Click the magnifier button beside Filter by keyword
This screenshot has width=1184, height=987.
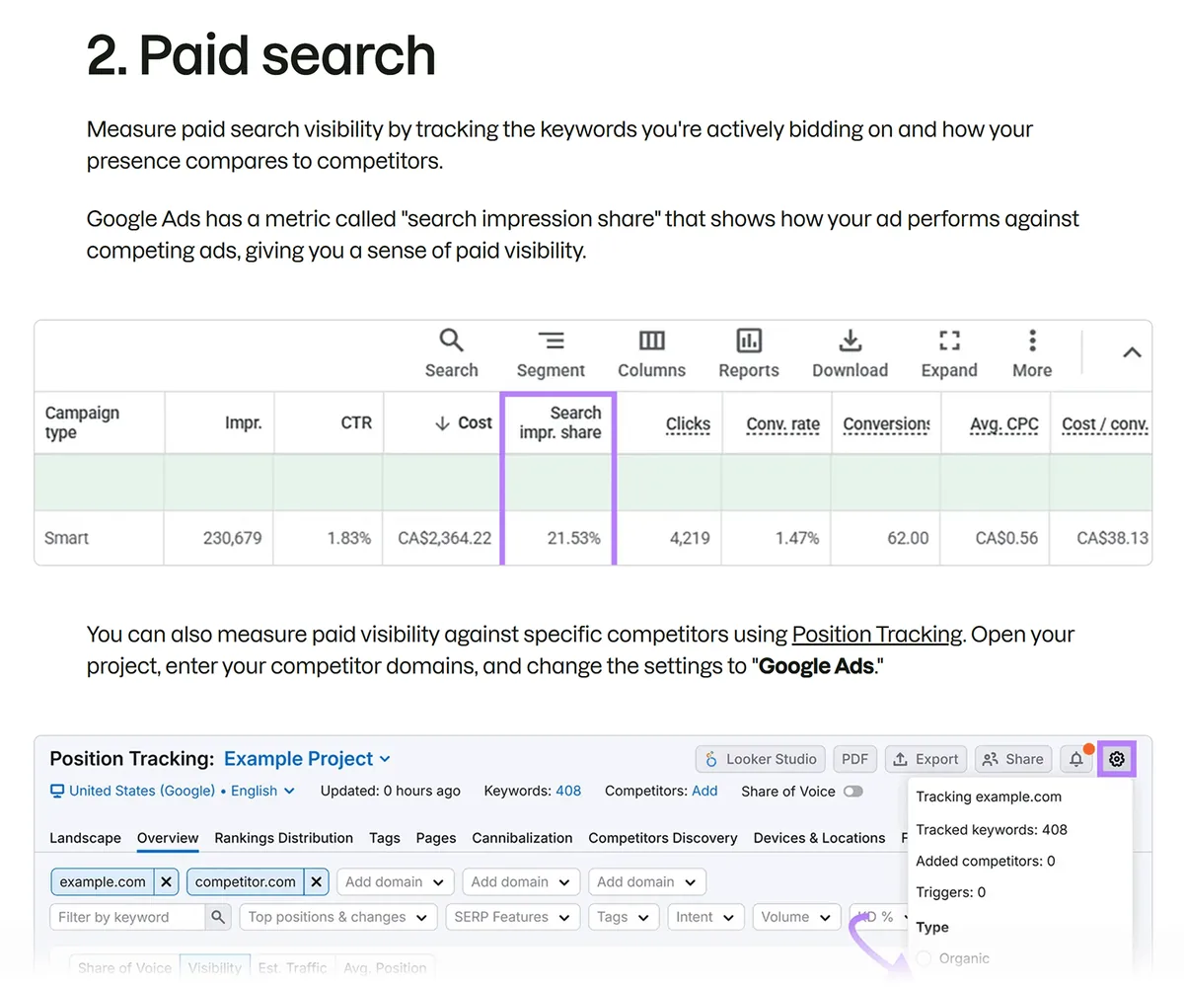(218, 917)
